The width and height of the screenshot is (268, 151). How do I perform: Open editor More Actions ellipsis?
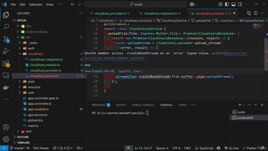(x=262, y=13)
